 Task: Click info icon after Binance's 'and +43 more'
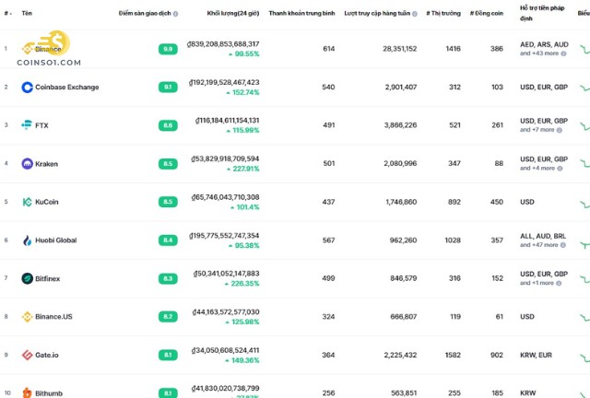(563, 53)
